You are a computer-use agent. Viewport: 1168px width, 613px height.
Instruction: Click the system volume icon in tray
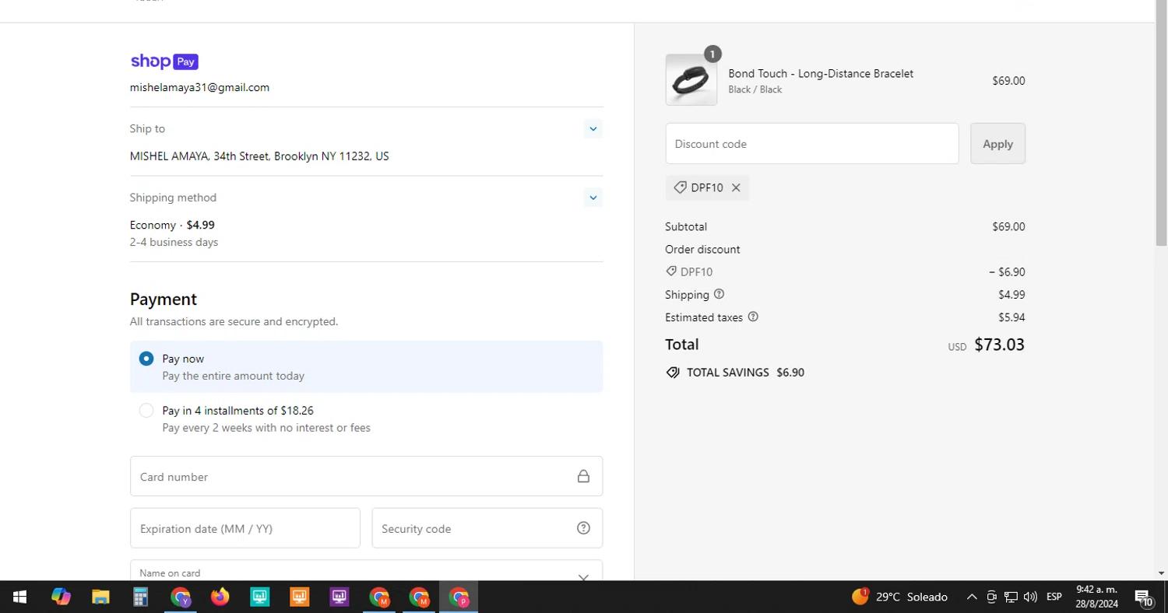tap(1030, 597)
